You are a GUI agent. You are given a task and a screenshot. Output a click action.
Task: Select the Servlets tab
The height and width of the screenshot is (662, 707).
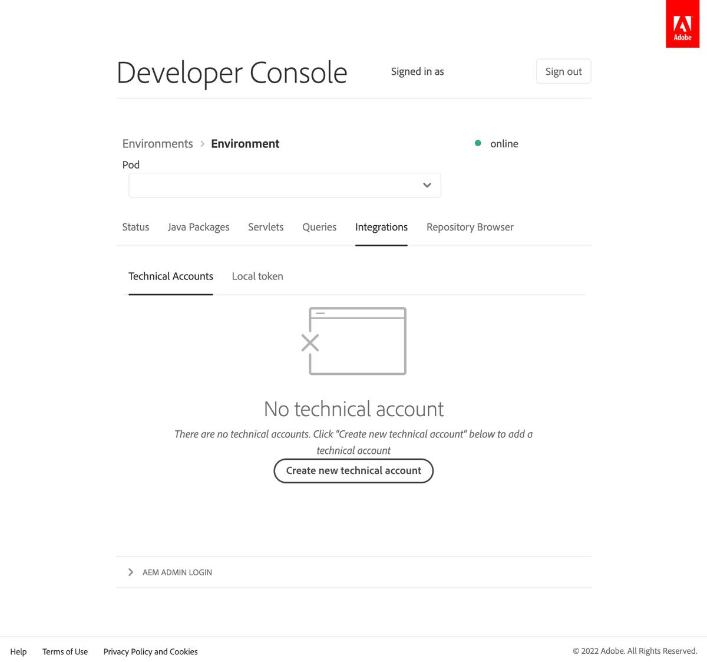266,226
